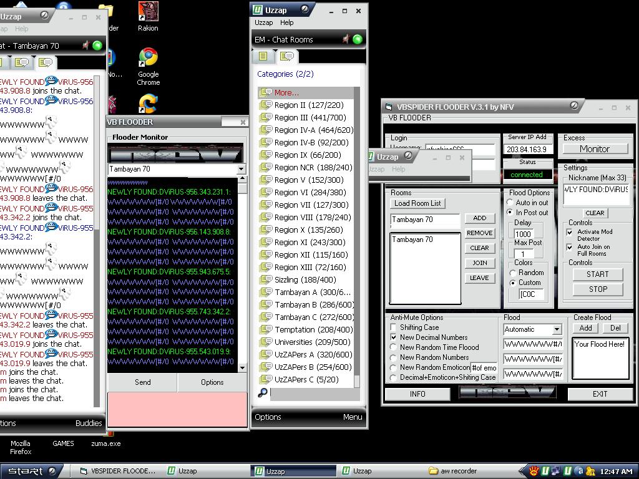Click ADD room button
This screenshot has height=479, width=639.
click(480, 218)
